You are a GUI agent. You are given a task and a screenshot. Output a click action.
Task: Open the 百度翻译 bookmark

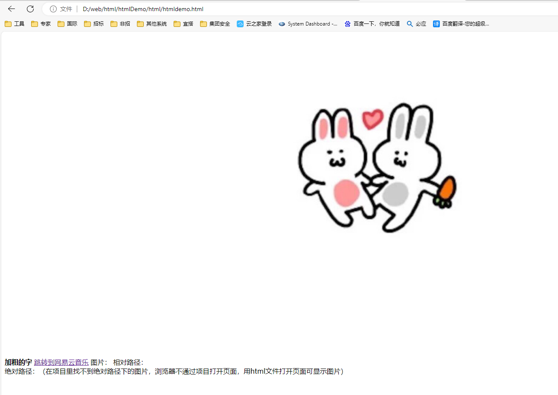click(x=461, y=24)
